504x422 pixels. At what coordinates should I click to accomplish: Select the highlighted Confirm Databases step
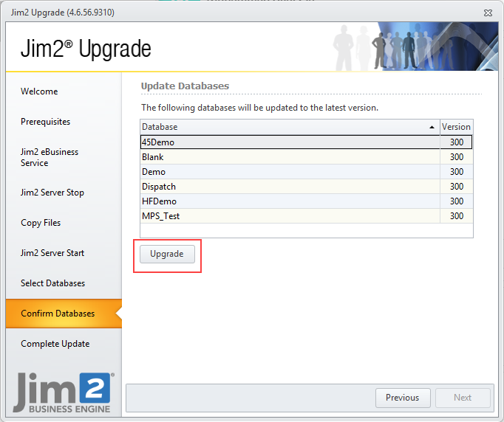tap(64, 314)
